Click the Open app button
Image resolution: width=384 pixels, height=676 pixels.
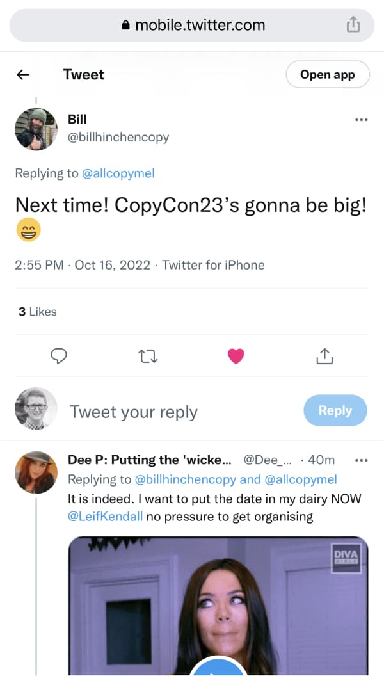(328, 75)
